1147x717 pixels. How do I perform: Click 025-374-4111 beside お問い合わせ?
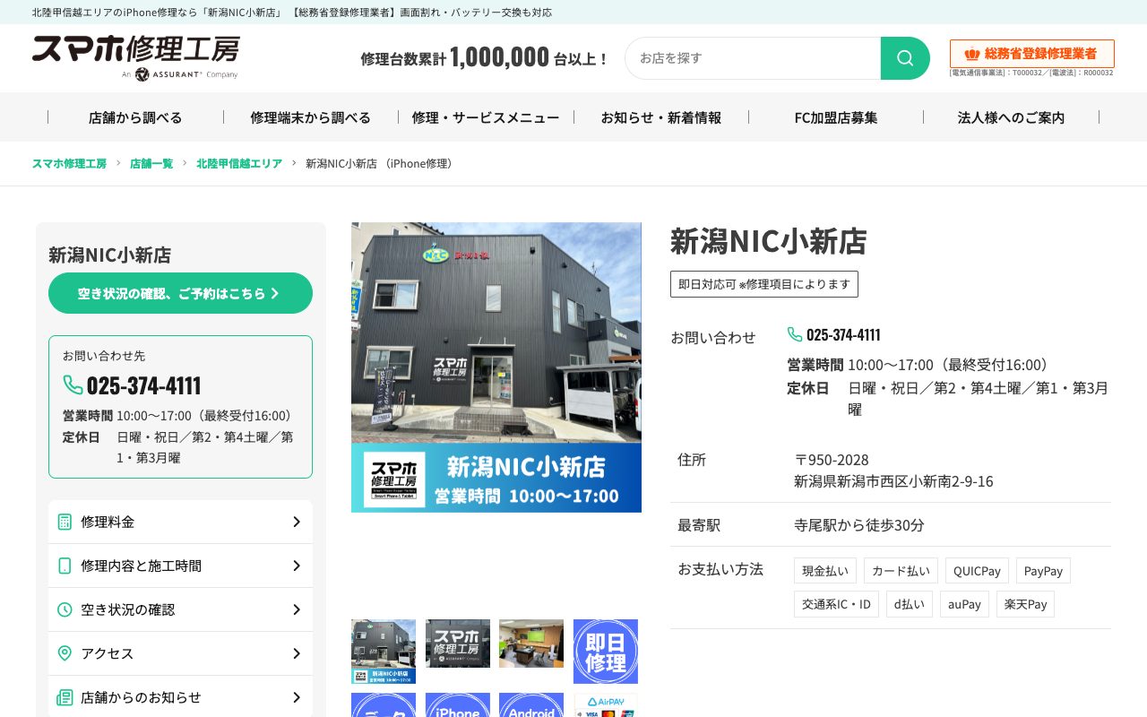843,334
